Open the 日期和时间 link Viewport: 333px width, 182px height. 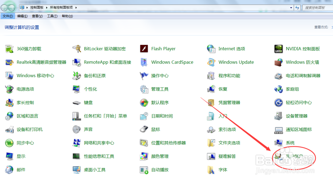pos(162,116)
